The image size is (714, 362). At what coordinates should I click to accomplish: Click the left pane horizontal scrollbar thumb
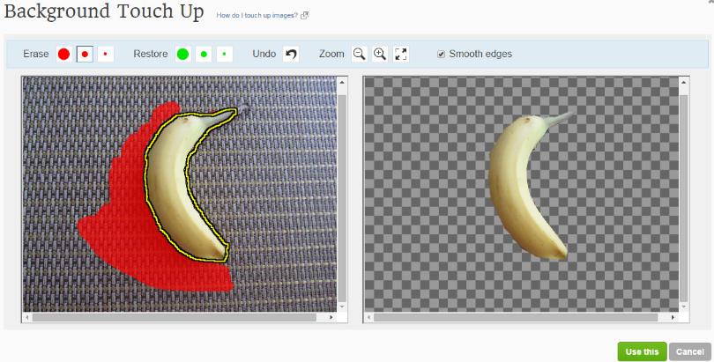[174, 317]
